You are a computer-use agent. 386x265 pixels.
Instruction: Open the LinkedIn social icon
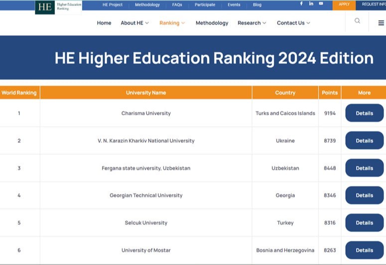pos(311,4)
